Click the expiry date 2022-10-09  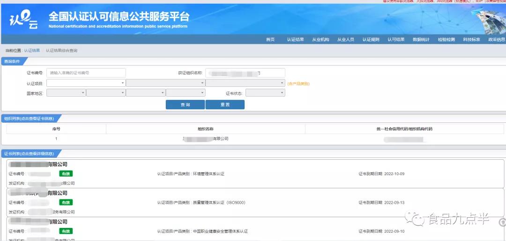pos(394,174)
